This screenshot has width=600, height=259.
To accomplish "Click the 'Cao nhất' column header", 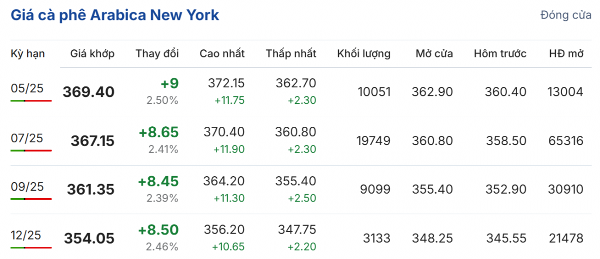I will (x=222, y=54).
